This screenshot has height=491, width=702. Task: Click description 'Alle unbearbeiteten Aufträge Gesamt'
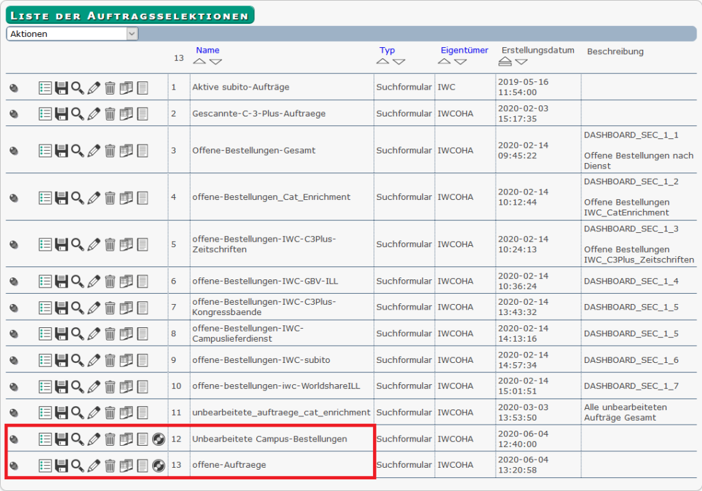point(625,412)
